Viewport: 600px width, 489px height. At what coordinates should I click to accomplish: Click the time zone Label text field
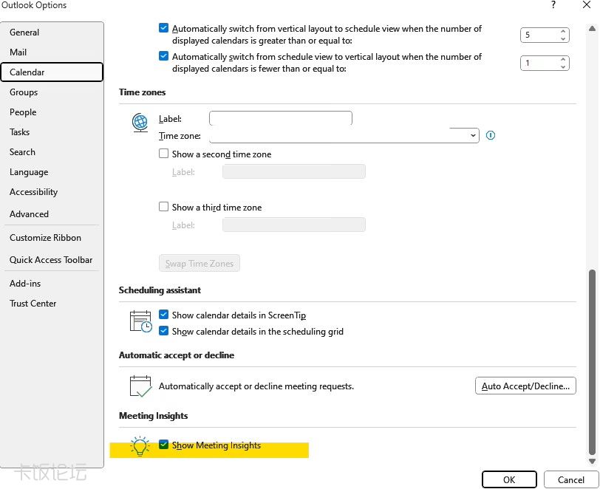point(281,118)
